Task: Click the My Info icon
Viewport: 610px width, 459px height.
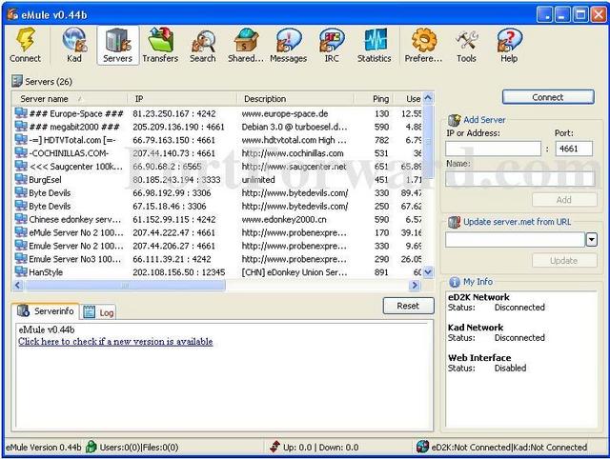Action: tap(454, 282)
